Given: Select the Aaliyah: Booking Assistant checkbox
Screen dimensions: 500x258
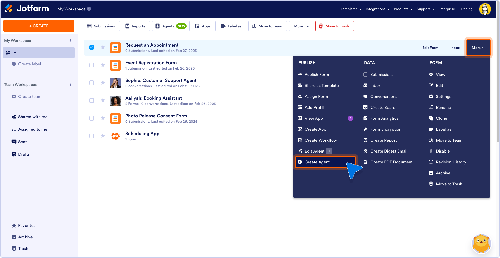Looking at the screenshot, I should 92,100.
